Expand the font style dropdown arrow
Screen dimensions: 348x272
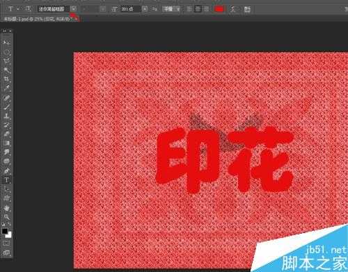click(103, 9)
